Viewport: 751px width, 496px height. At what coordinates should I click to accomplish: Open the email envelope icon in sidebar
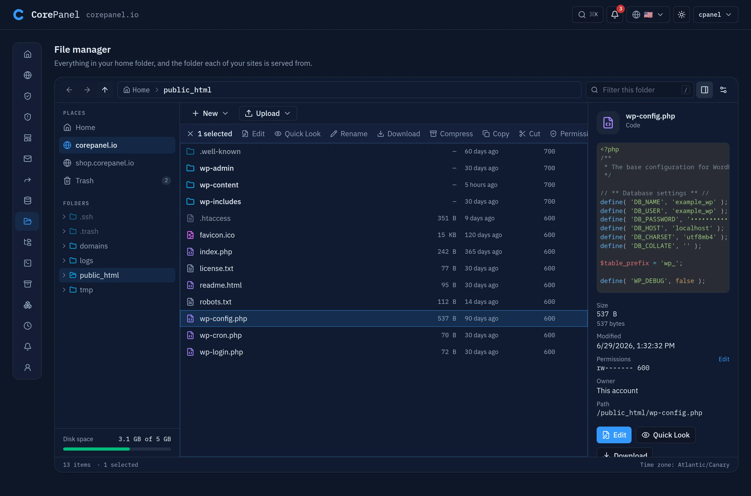(27, 159)
